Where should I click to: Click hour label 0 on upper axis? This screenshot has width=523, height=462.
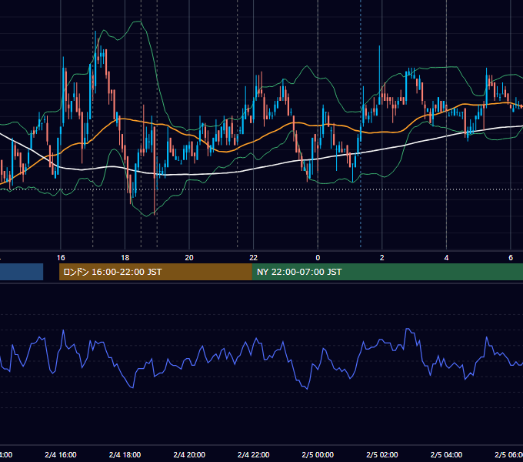click(x=318, y=258)
